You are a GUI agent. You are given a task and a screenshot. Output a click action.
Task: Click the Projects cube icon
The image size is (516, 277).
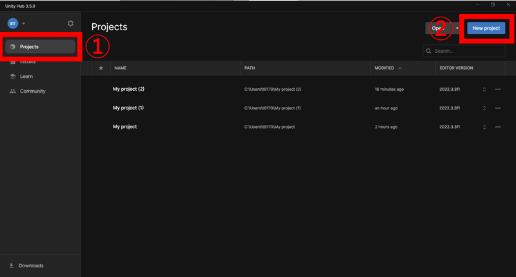pos(13,46)
